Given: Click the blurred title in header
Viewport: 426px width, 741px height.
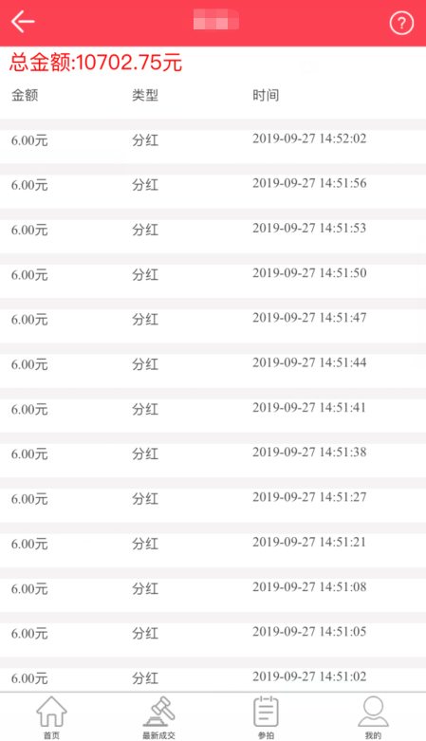Looking at the screenshot, I should [x=216, y=20].
